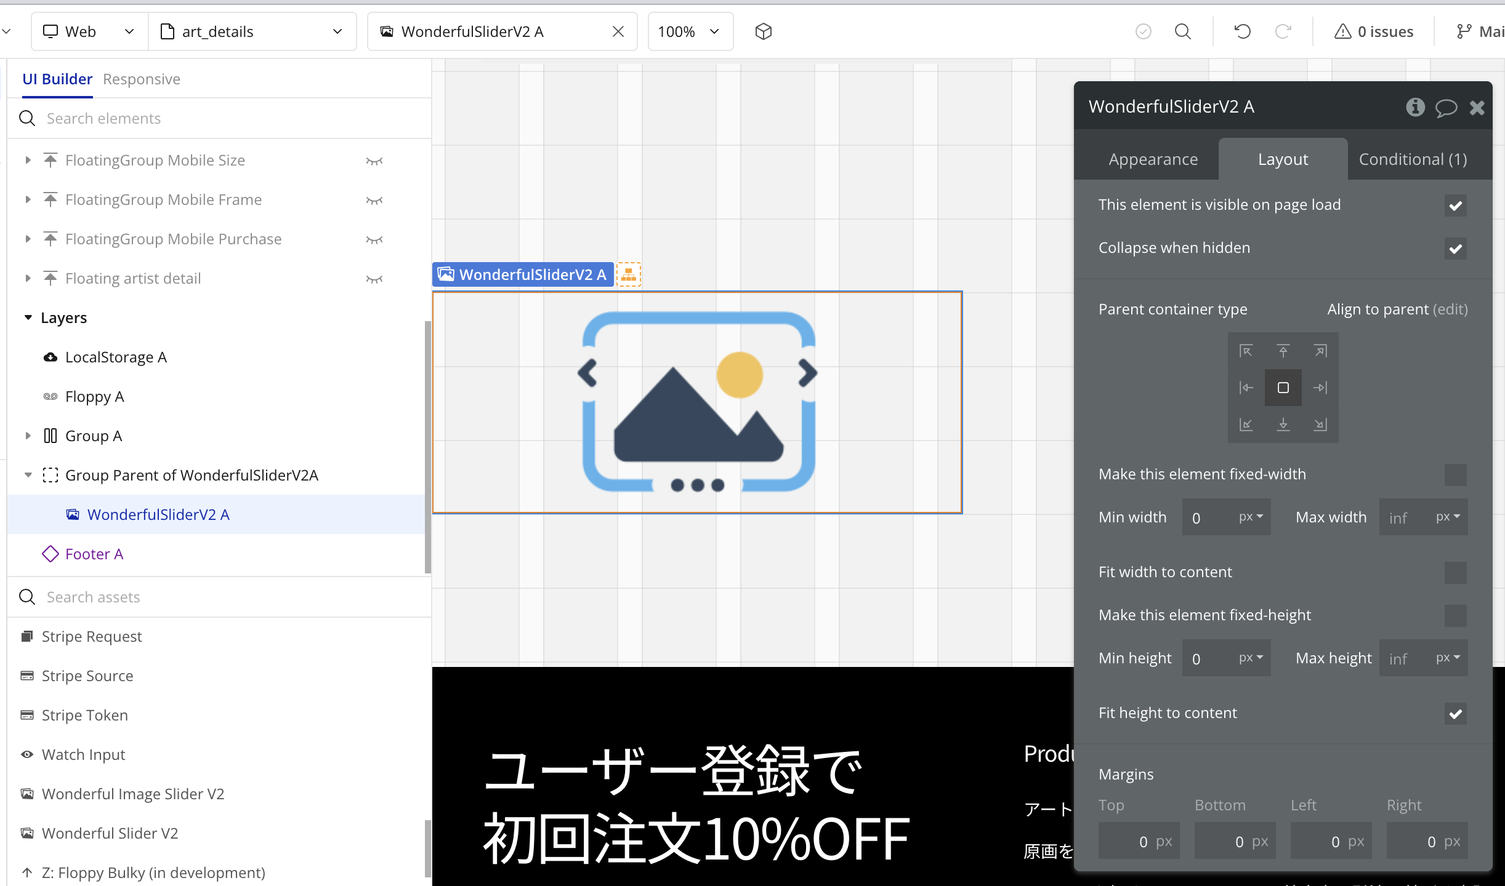The height and width of the screenshot is (886, 1505).
Task: Align element to middle-left of parent
Action: (x=1246, y=388)
